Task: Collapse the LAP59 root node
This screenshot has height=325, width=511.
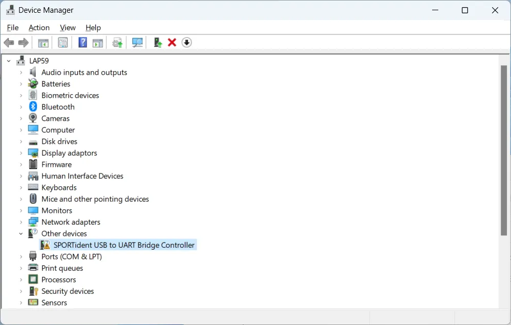Action: click(x=9, y=61)
